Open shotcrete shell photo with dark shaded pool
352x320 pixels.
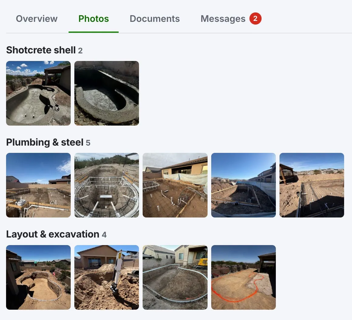(107, 93)
